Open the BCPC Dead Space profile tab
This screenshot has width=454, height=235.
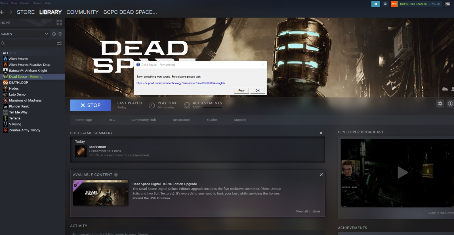point(130,12)
